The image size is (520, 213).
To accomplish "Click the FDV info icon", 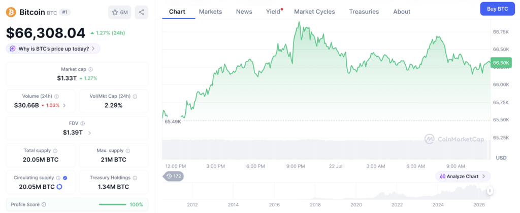I will click(83, 123).
